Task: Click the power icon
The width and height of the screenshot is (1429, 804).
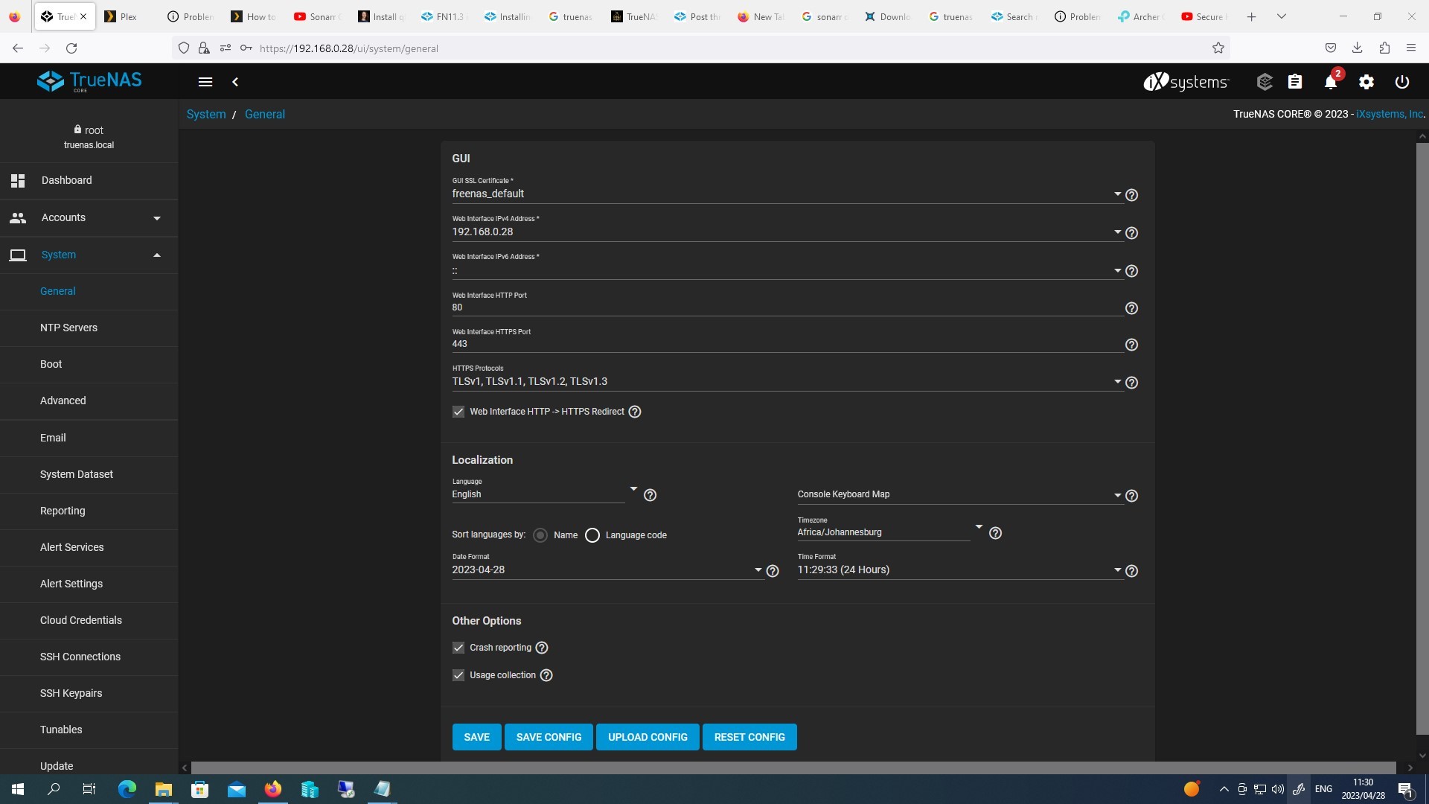Action: [1402, 82]
